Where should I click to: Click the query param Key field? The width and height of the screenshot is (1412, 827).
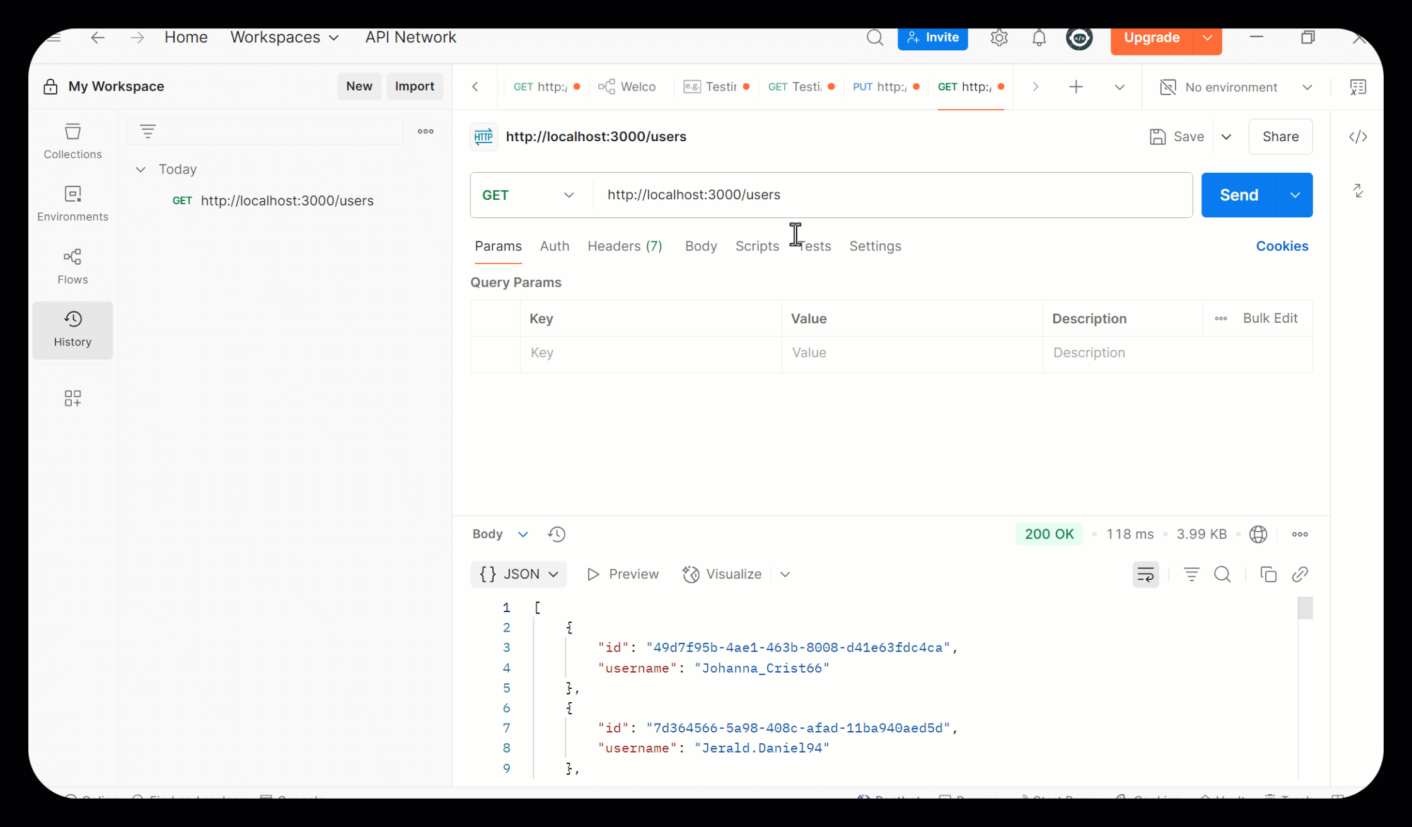pyautogui.click(x=651, y=353)
